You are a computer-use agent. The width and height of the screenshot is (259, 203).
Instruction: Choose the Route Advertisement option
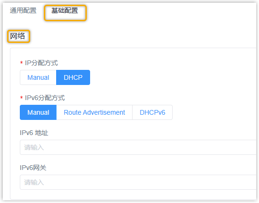click(x=94, y=112)
